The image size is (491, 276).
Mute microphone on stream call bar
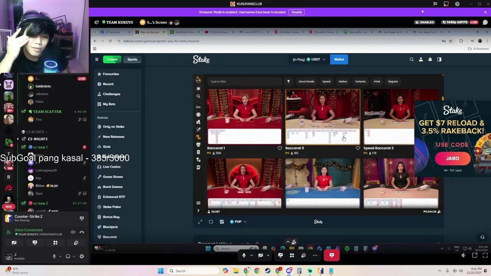[x=244, y=255]
